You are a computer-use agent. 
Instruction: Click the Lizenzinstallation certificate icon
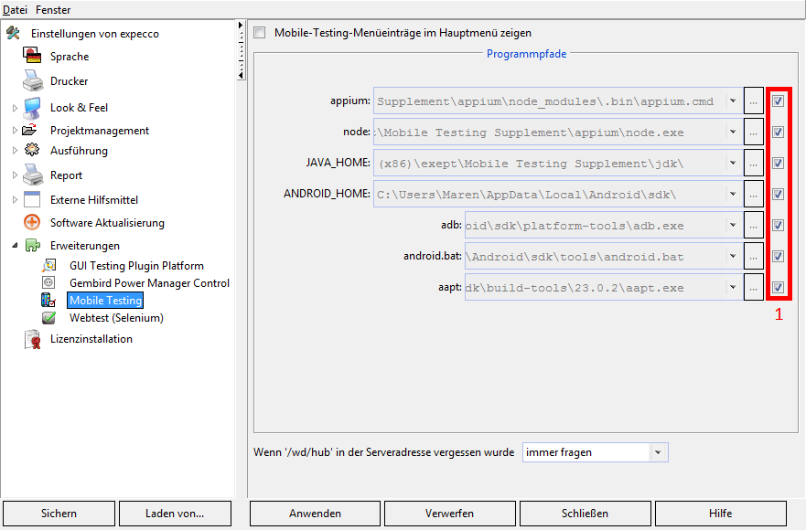32,339
